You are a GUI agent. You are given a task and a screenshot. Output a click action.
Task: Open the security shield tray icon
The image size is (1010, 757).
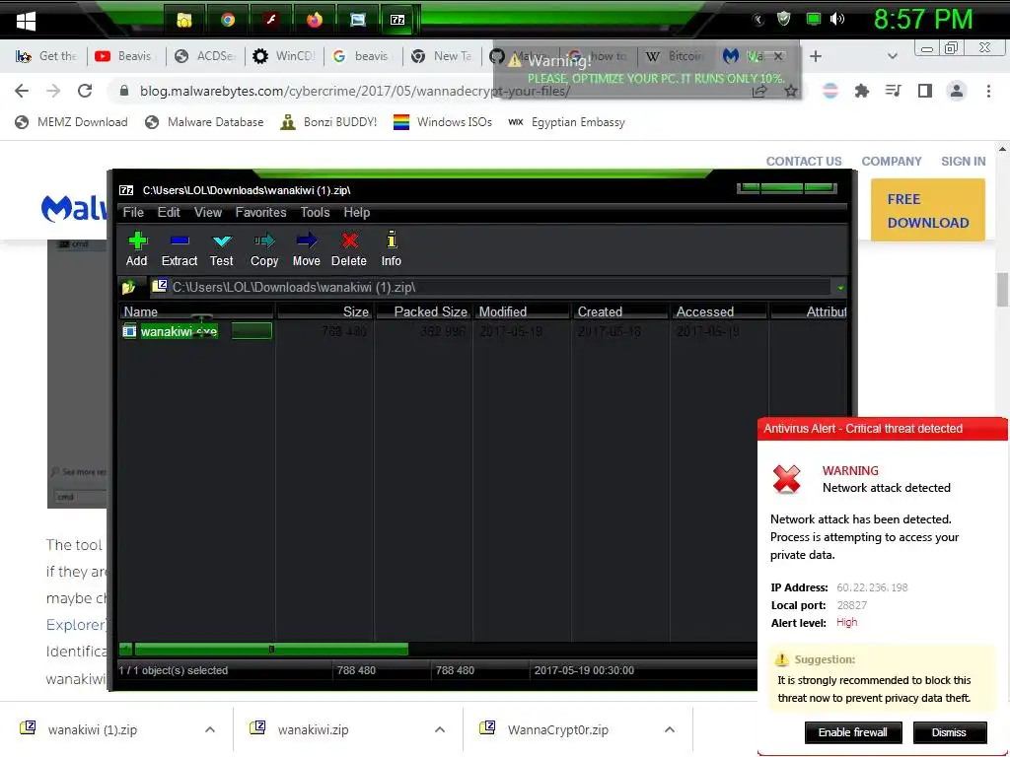point(784,19)
